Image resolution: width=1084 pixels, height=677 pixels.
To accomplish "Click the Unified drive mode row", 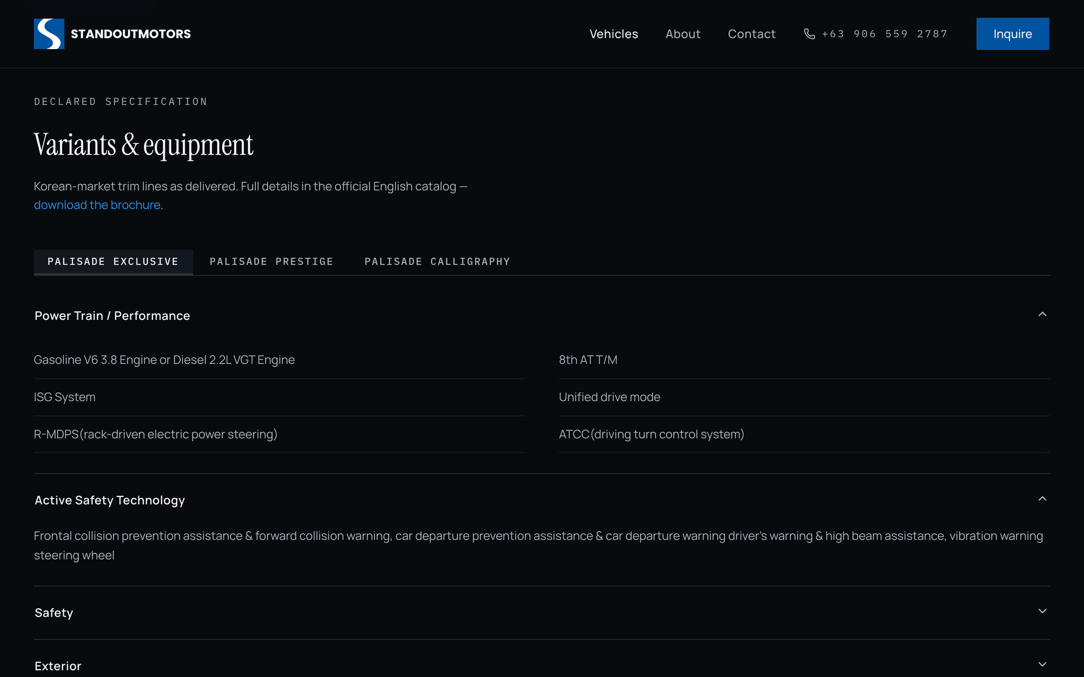I will [804, 397].
